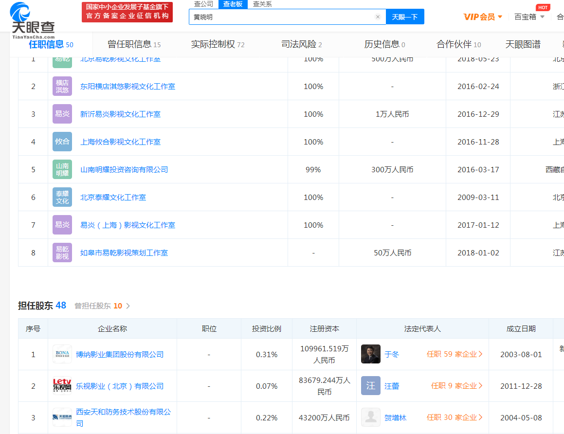Click the TianYanCha logo

[x=33, y=20]
